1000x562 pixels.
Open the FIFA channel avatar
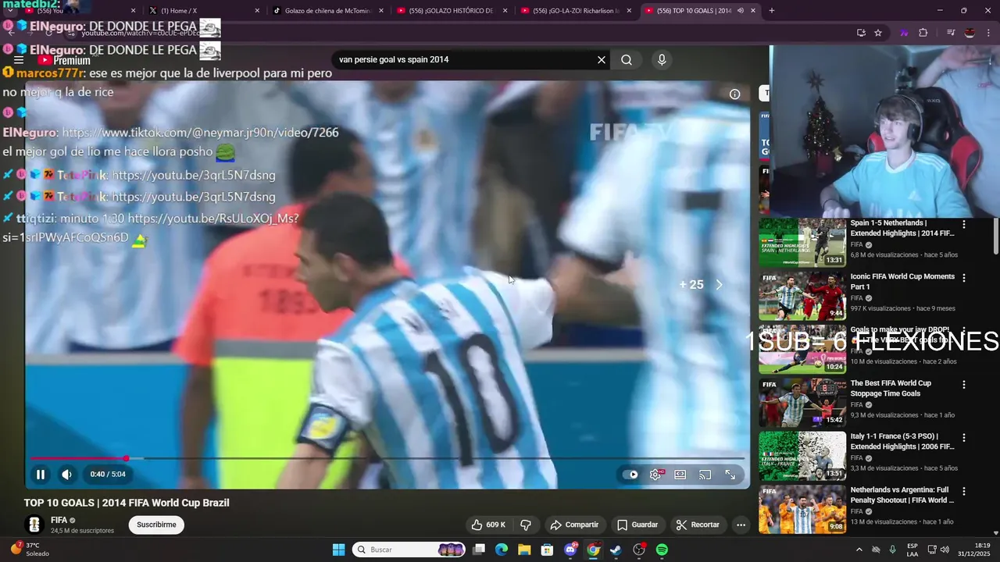[x=34, y=525]
